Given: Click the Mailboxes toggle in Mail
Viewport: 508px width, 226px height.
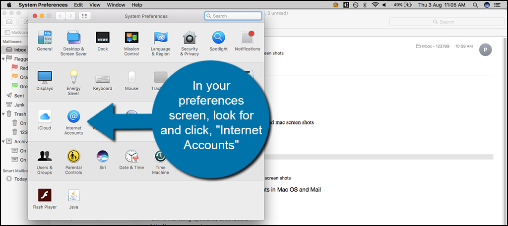Looking at the screenshot, I should (16, 32).
